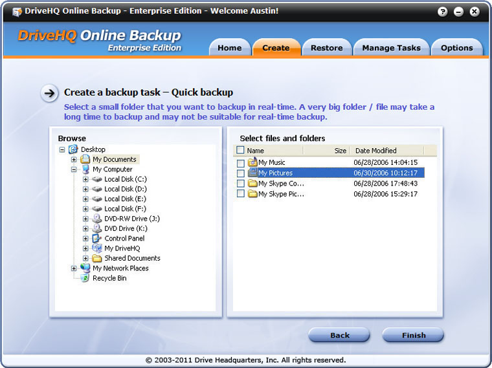Tick the My Pictures checkbox
The height and width of the screenshot is (368, 492).
pyautogui.click(x=241, y=173)
